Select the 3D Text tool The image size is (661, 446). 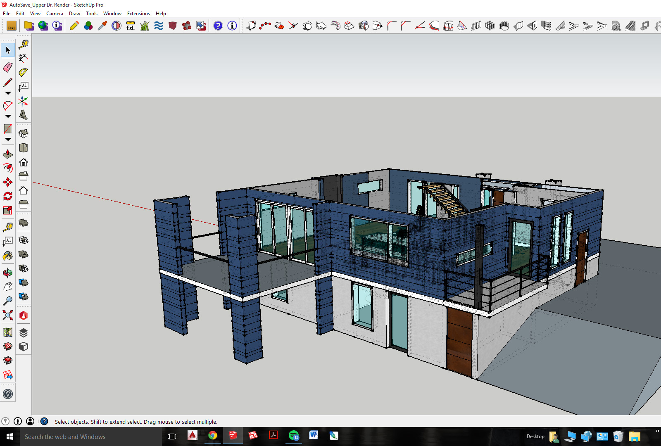click(23, 115)
